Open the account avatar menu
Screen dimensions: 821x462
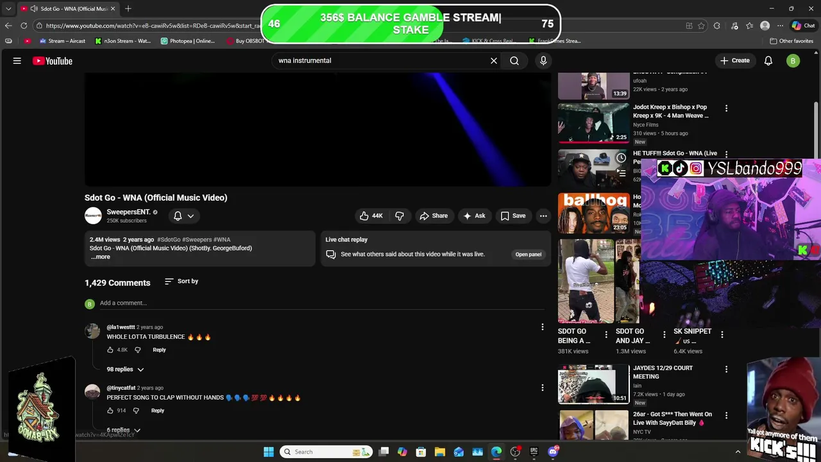(x=793, y=61)
